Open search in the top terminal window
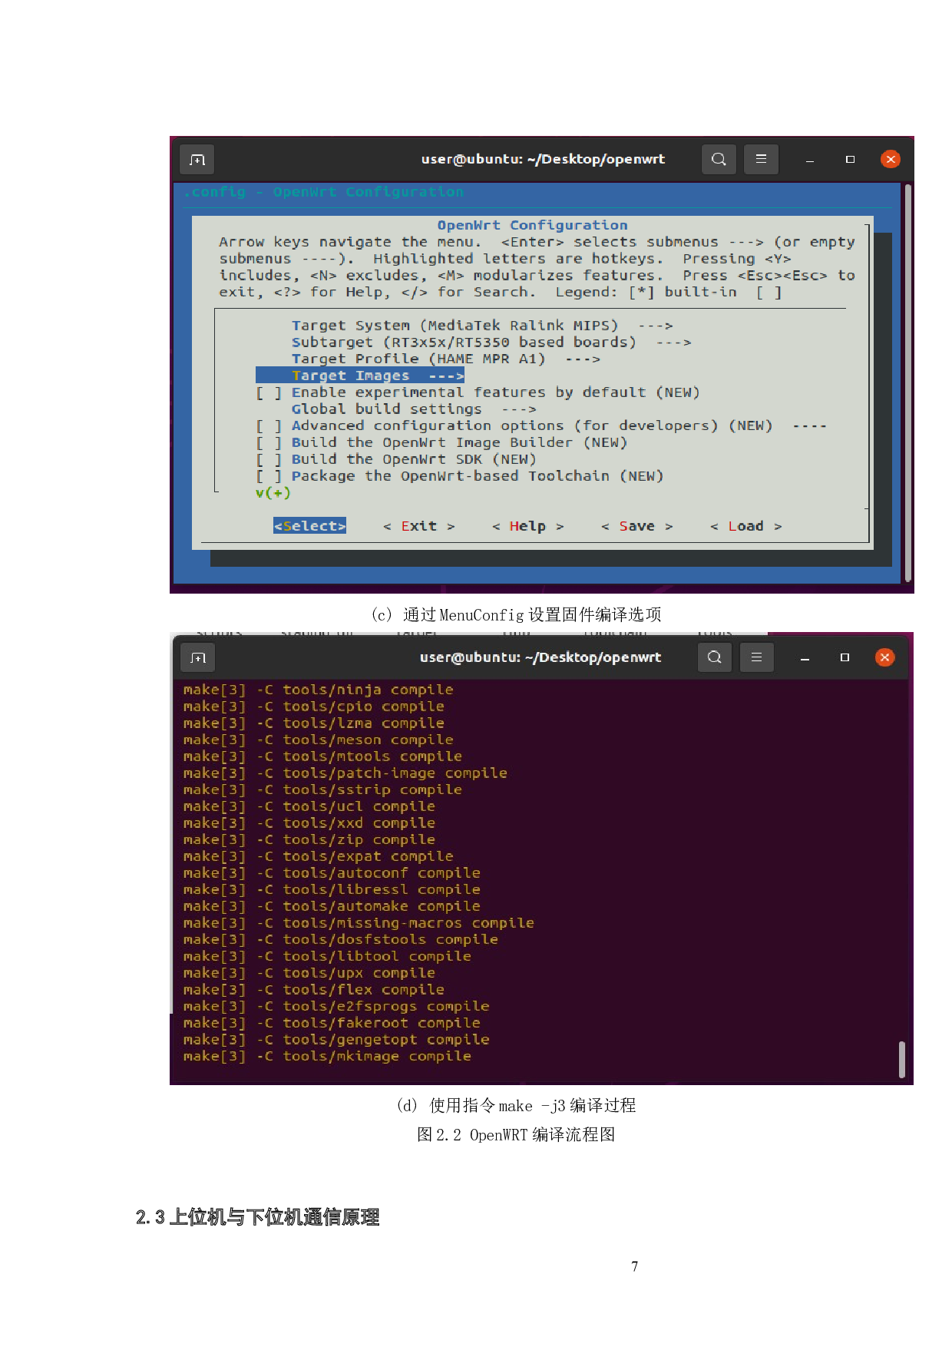The height and width of the screenshot is (1347, 952). [x=719, y=160]
